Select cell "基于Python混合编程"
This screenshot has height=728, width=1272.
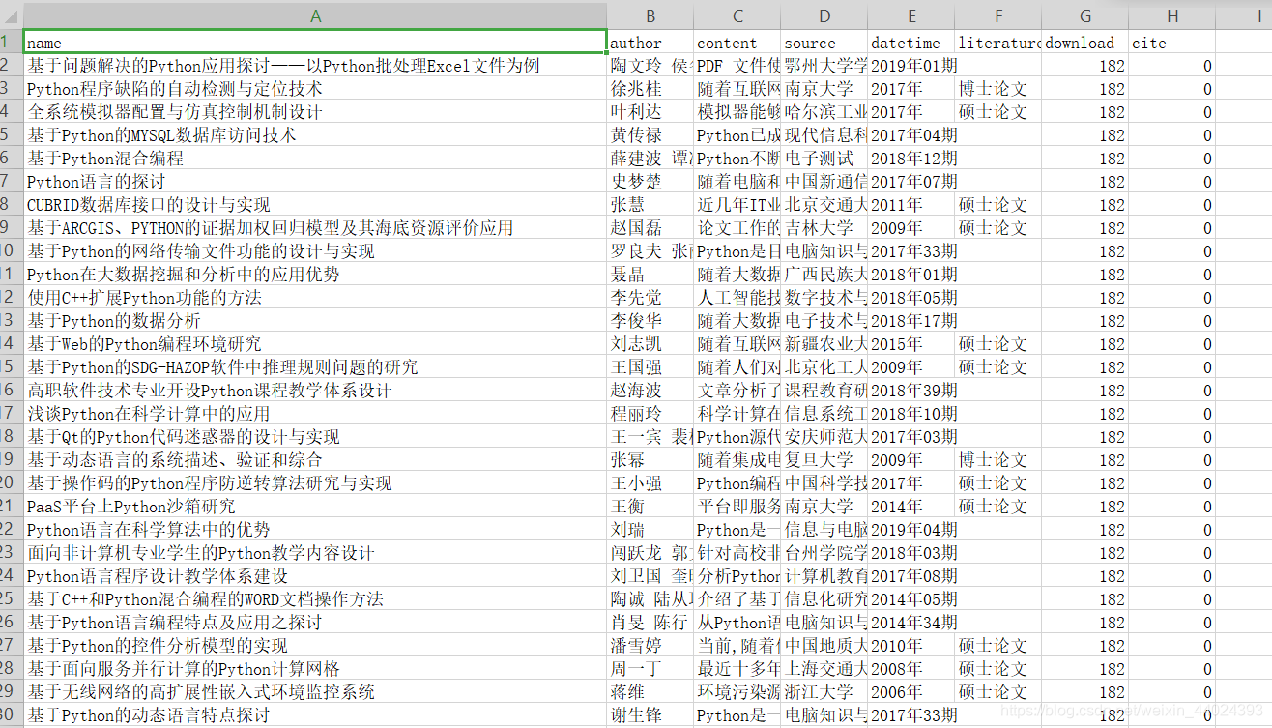(x=315, y=159)
